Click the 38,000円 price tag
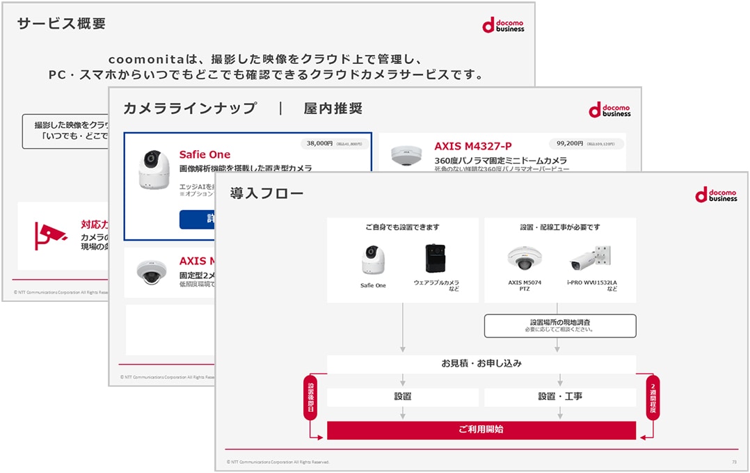This screenshot has height=473, width=750. click(x=335, y=143)
